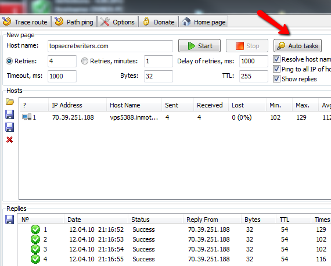Image resolution: width=331 pixels, height=266 pixels.
Task: Click the lower save icon beside Hosts
Action: (10, 128)
